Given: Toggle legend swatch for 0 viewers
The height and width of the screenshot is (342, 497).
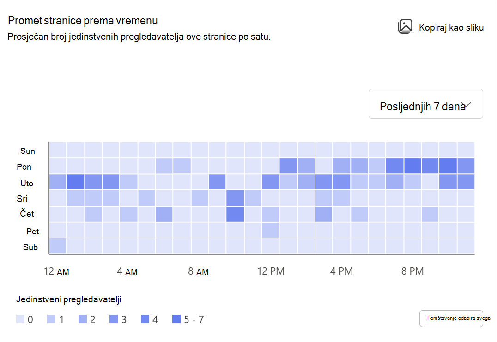Looking at the screenshot, I should click(x=20, y=319).
